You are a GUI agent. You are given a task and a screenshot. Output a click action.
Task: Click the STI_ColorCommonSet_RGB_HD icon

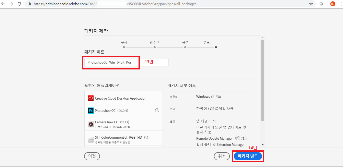[91, 139]
